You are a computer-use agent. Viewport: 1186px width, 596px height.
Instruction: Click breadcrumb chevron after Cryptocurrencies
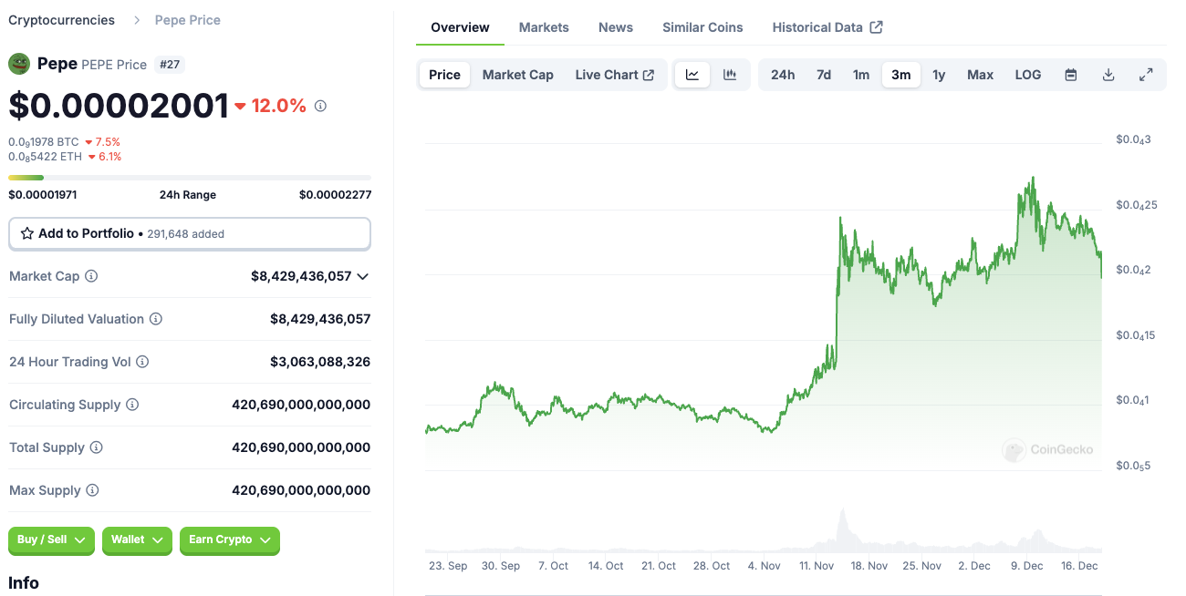click(137, 20)
